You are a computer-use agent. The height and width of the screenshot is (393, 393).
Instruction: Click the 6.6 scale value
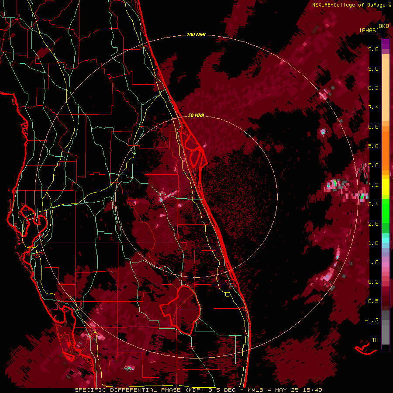(x=373, y=127)
